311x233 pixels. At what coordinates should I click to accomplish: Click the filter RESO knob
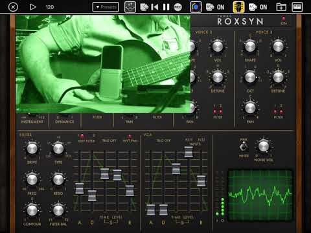point(58,179)
